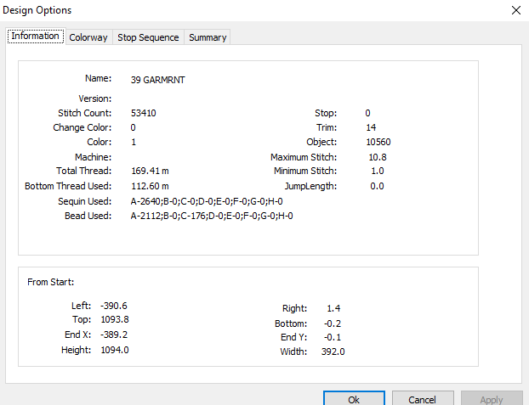Open the Colorway tab
This screenshot has height=405, width=529.
[x=88, y=37]
